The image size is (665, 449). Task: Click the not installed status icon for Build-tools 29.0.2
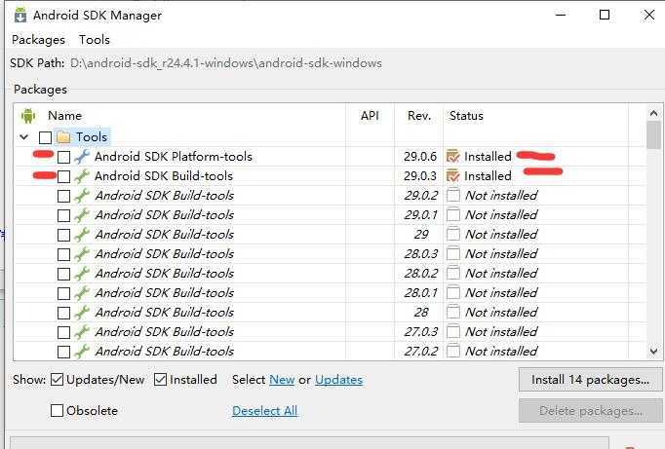[x=452, y=196]
